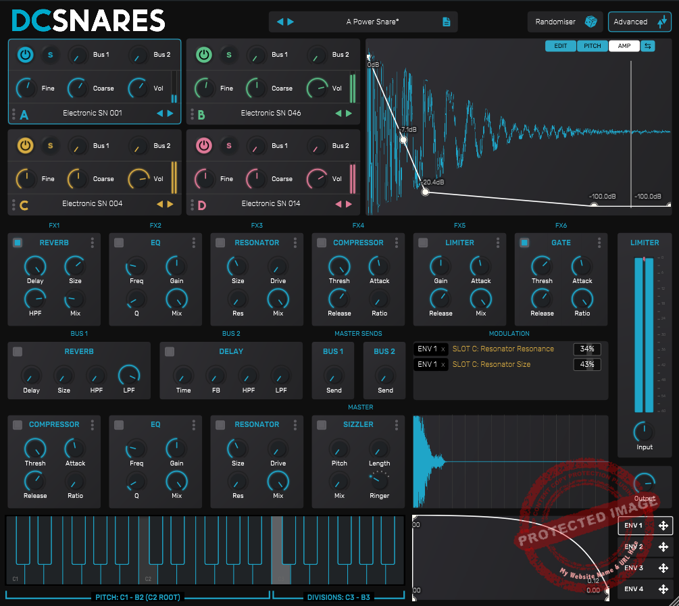The width and height of the screenshot is (679, 606).
Task: Click the swap arrows icon beside AMP
Action: (x=648, y=46)
